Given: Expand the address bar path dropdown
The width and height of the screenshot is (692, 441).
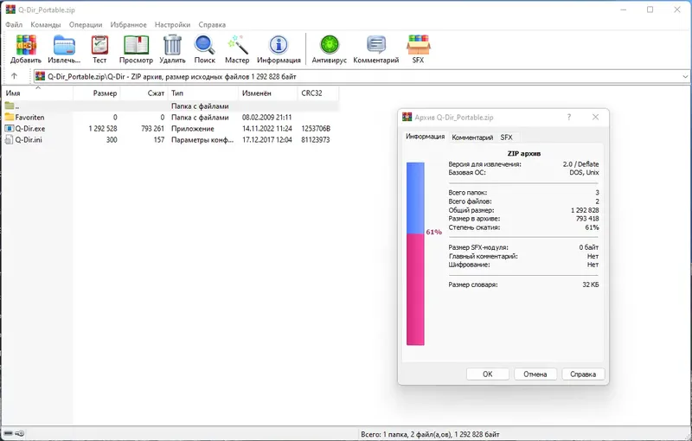Looking at the screenshot, I should [685, 76].
